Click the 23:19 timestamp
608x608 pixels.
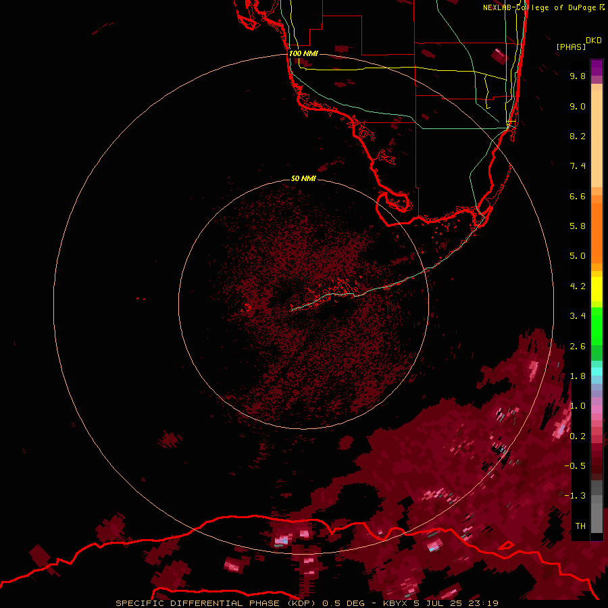pyautogui.click(x=483, y=603)
